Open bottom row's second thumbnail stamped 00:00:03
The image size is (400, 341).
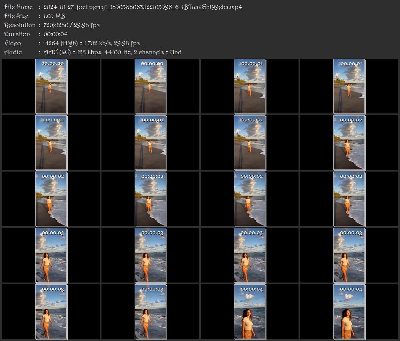(x=151, y=312)
